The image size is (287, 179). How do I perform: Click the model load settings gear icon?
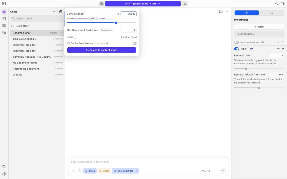101,4
